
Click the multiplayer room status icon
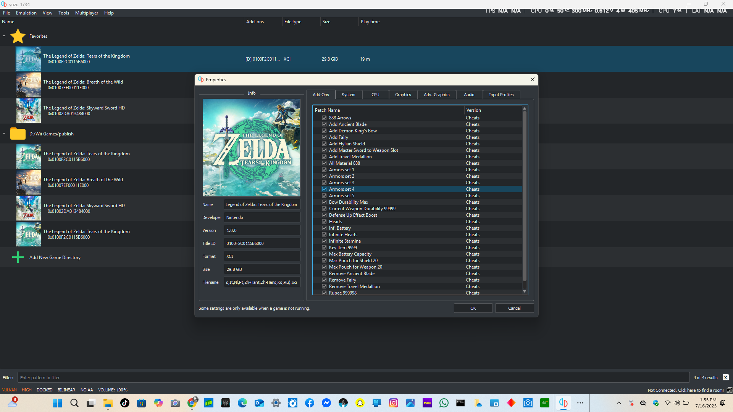click(729, 390)
